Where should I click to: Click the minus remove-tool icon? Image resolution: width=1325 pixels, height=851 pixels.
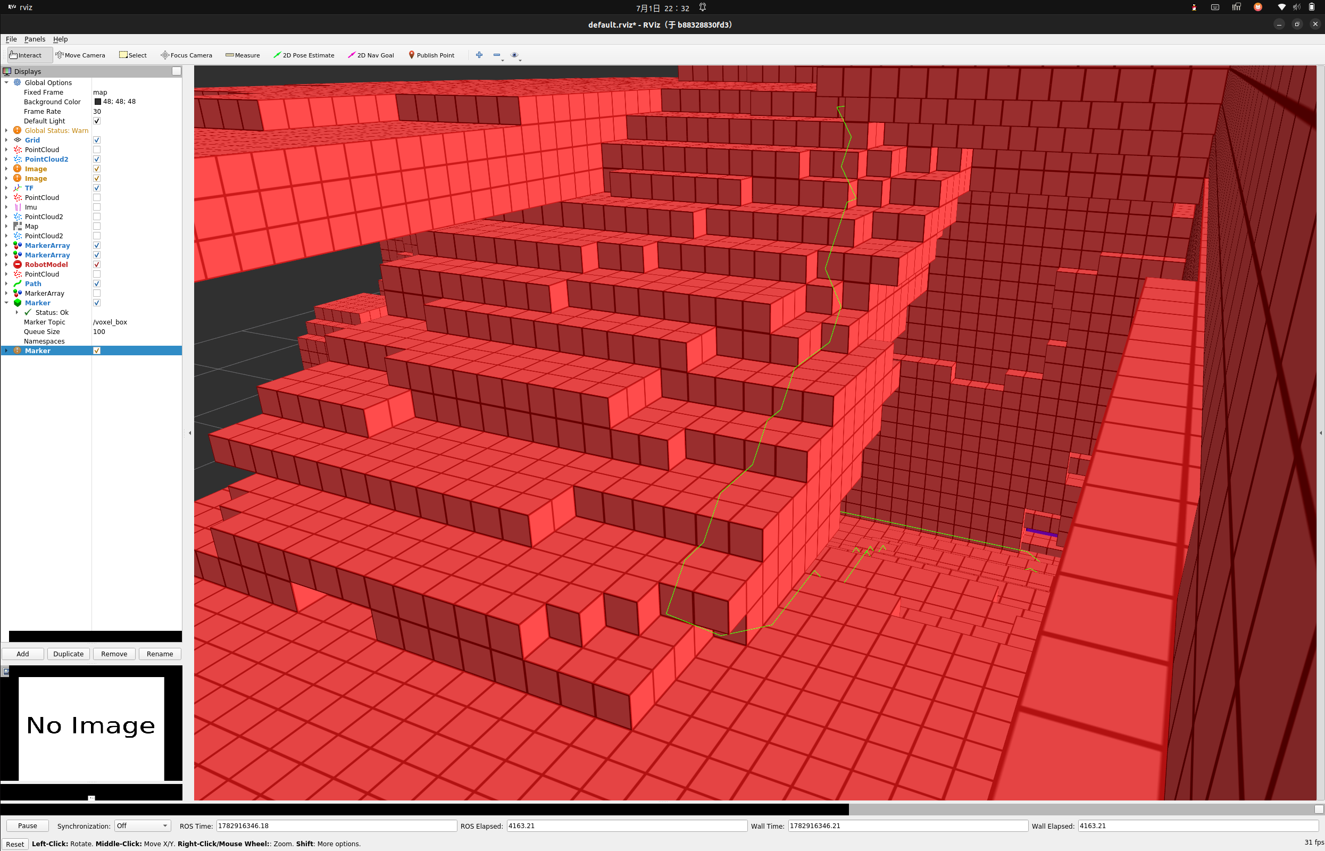[497, 55]
